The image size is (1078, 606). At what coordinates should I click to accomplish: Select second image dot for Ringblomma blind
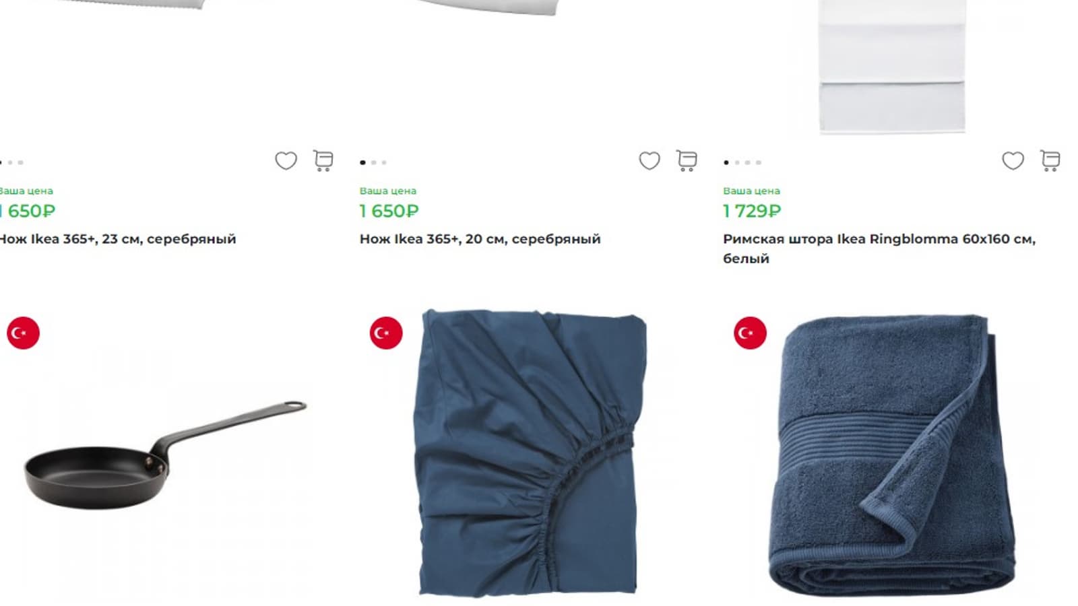tap(737, 162)
